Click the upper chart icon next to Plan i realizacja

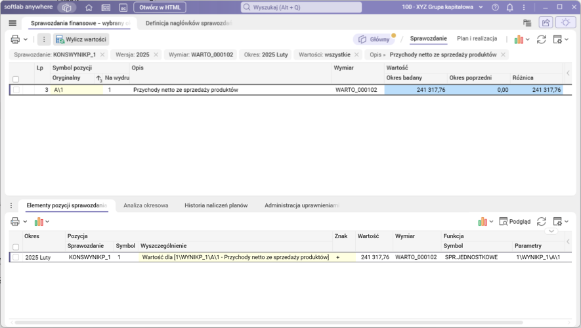(519, 39)
